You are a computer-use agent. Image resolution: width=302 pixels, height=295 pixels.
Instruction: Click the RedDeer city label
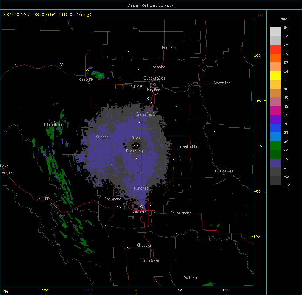point(154,89)
